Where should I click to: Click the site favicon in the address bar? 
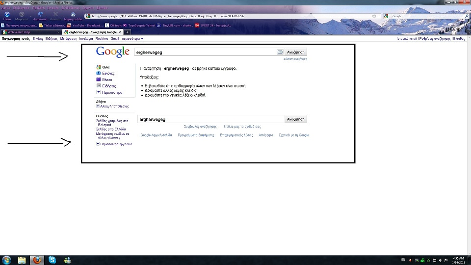coord(87,16)
